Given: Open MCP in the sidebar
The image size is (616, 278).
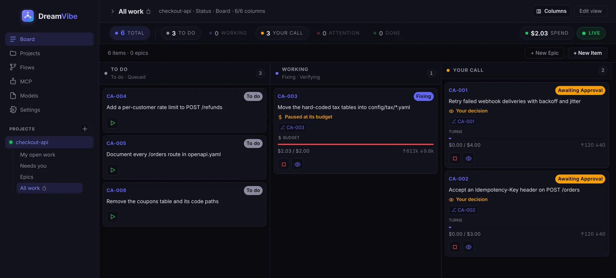Looking at the screenshot, I should (49, 82).
